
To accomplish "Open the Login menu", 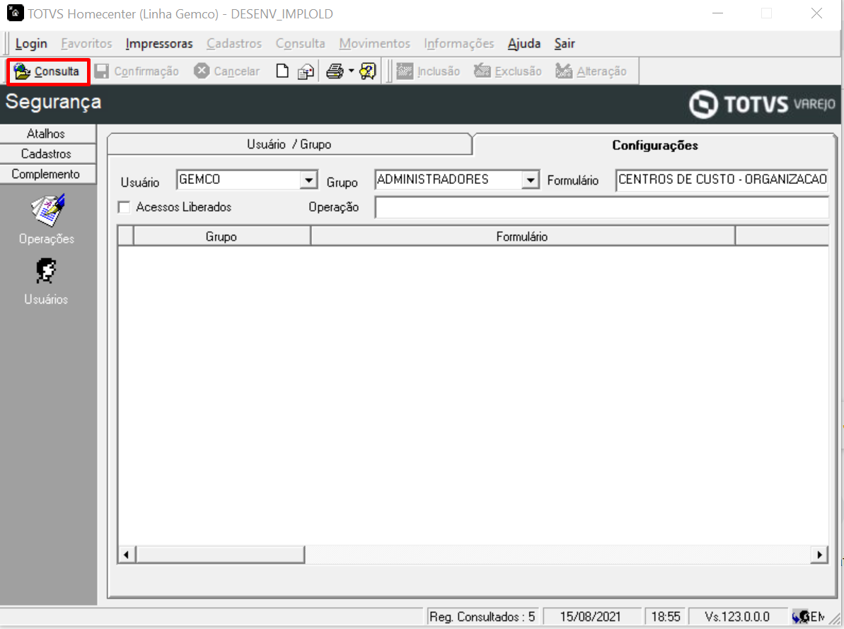I will 31,44.
